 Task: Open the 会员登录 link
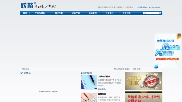111,7
